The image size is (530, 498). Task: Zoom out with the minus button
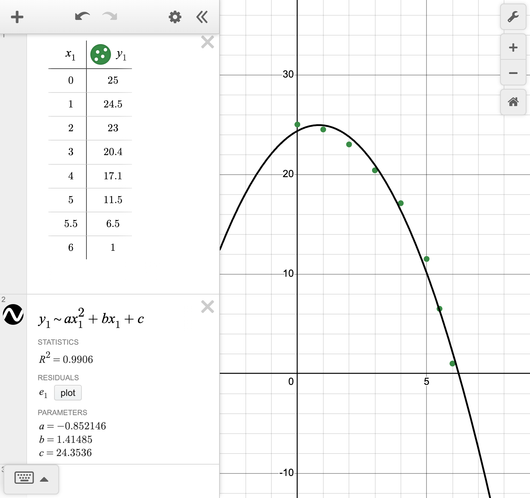(513, 73)
